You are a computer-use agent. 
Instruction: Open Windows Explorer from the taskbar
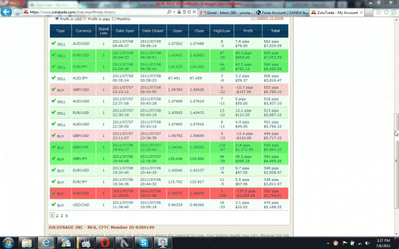[26, 243]
